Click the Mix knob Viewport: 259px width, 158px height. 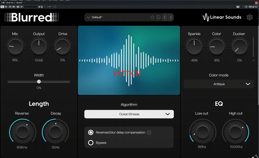[x=15, y=47]
